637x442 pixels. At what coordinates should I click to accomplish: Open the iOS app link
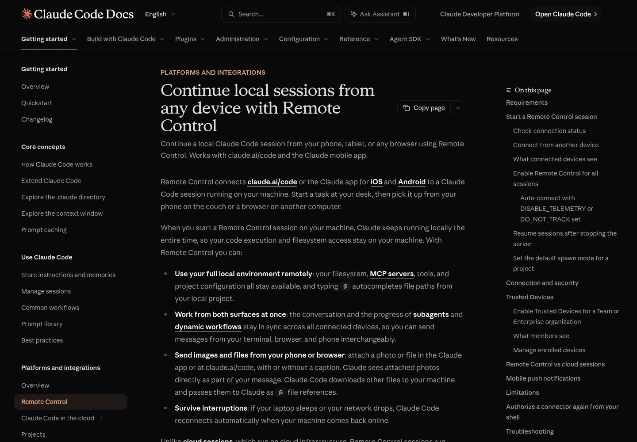(376, 182)
